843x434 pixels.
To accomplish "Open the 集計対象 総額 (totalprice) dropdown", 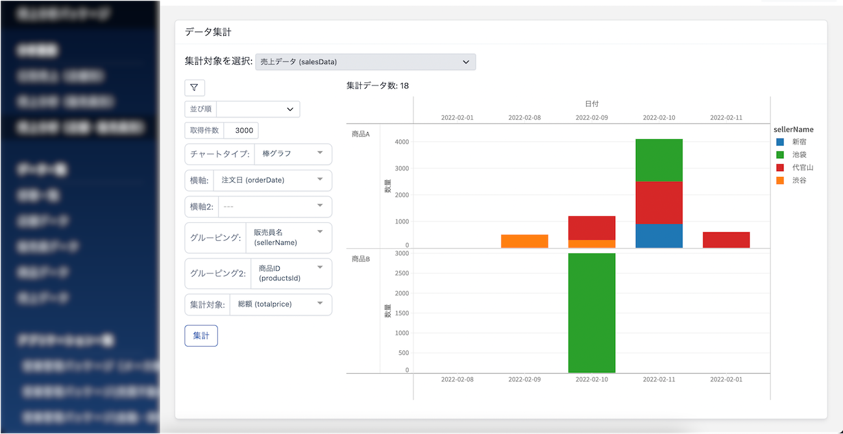I will (281, 304).
